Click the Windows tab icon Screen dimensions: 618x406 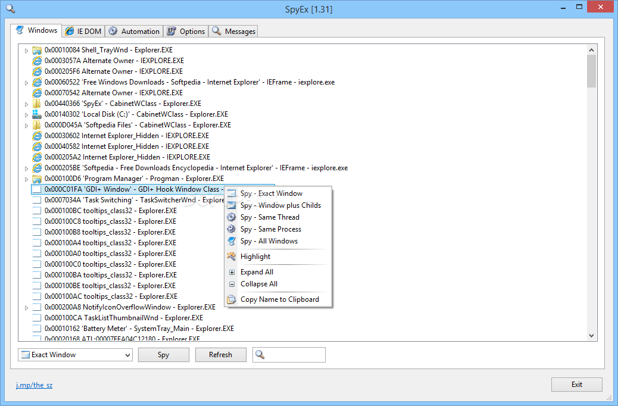point(20,30)
